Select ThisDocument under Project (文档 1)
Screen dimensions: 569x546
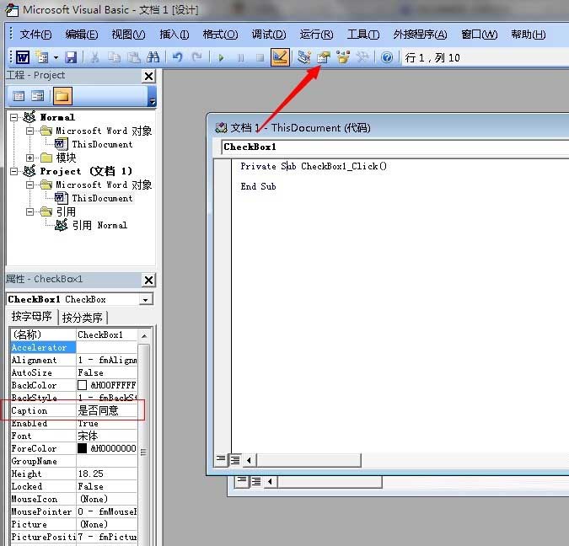click(101, 198)
